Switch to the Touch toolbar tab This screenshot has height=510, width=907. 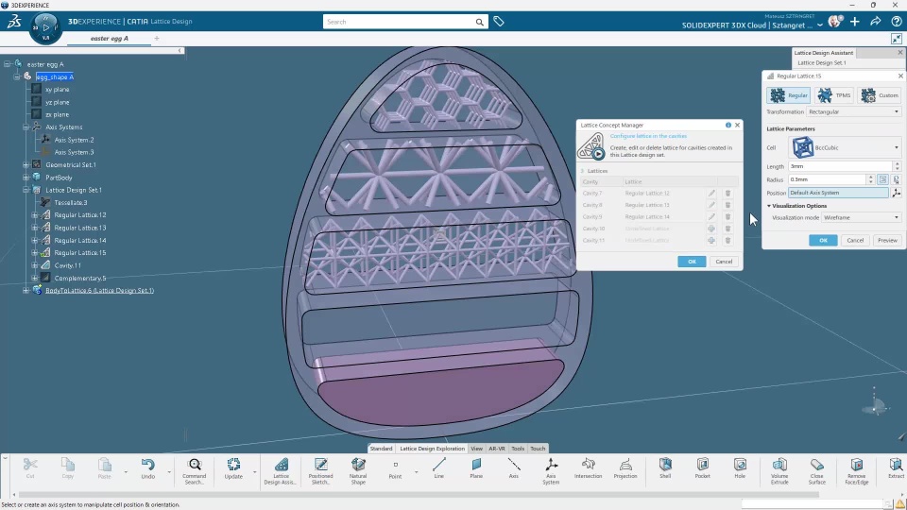pos(538,449)
